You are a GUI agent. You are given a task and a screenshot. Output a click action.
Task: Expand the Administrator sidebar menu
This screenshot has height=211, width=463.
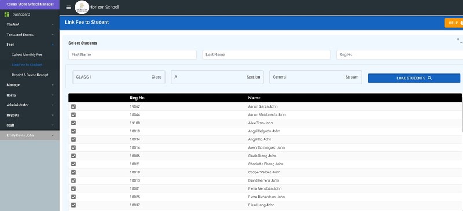coord(30,105)
